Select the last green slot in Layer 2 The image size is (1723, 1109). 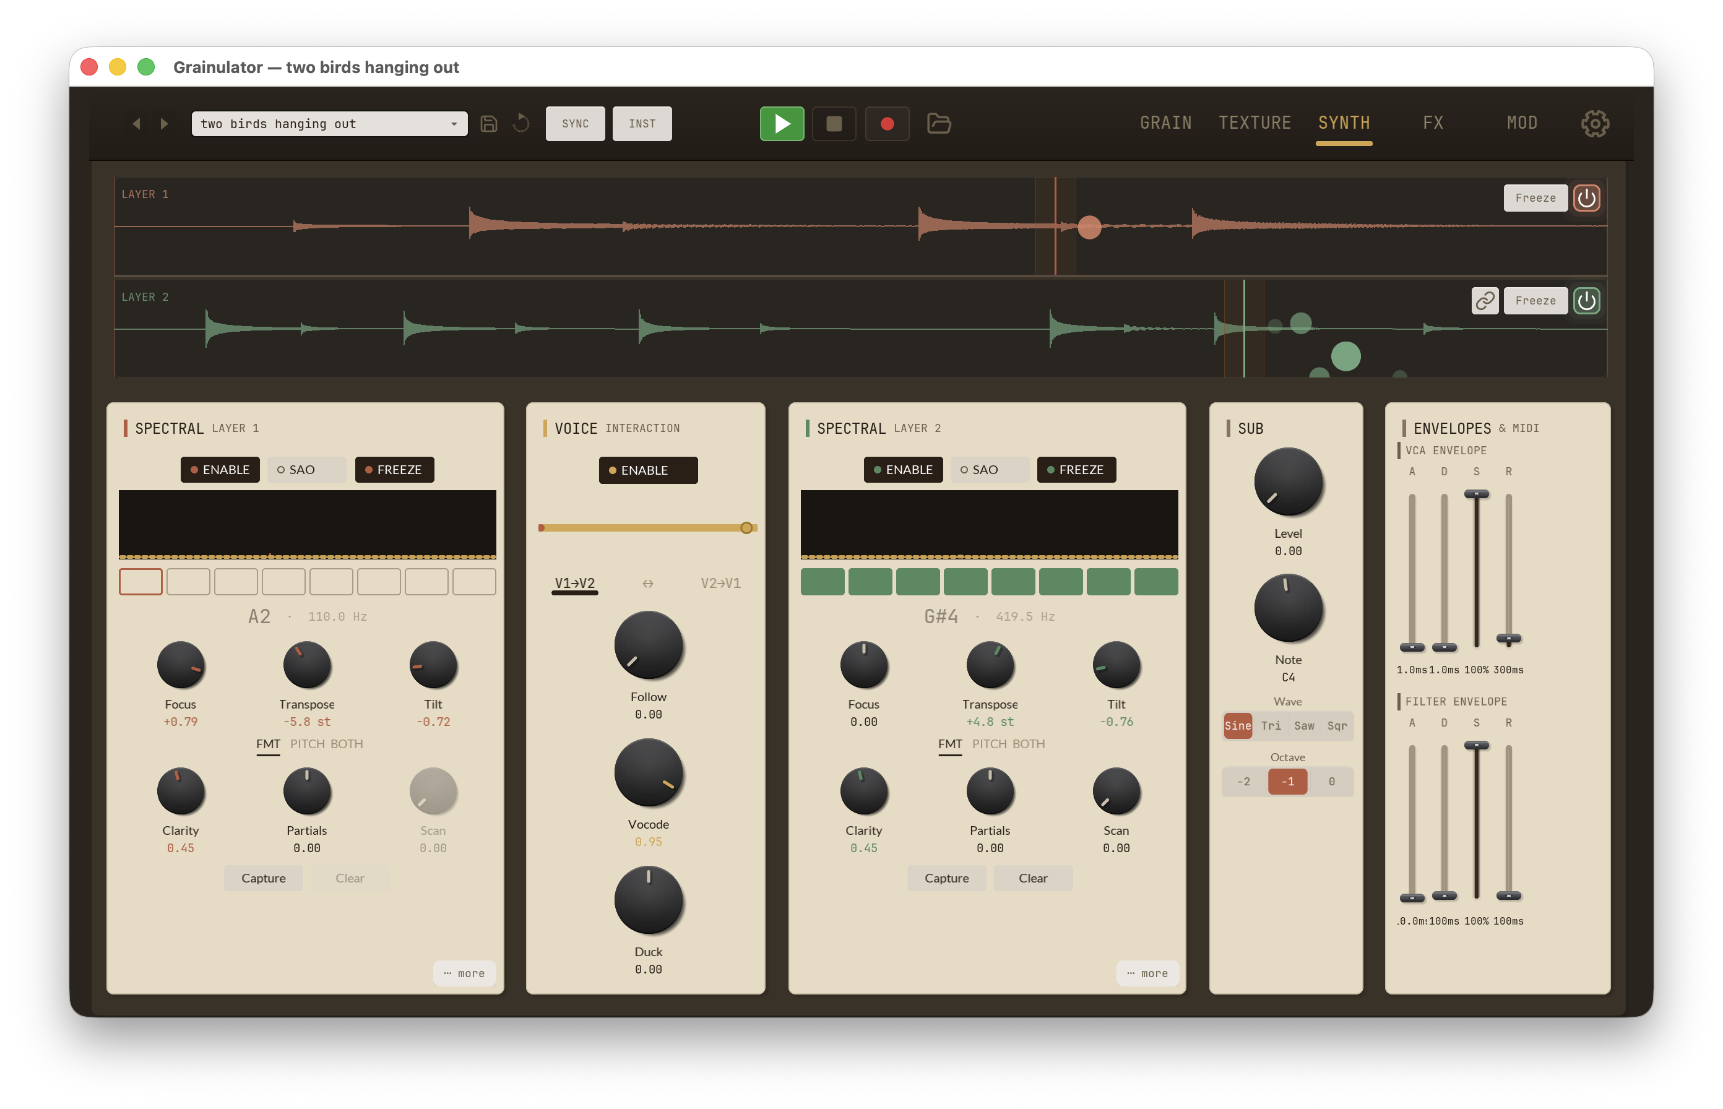tap(1155, 581)
